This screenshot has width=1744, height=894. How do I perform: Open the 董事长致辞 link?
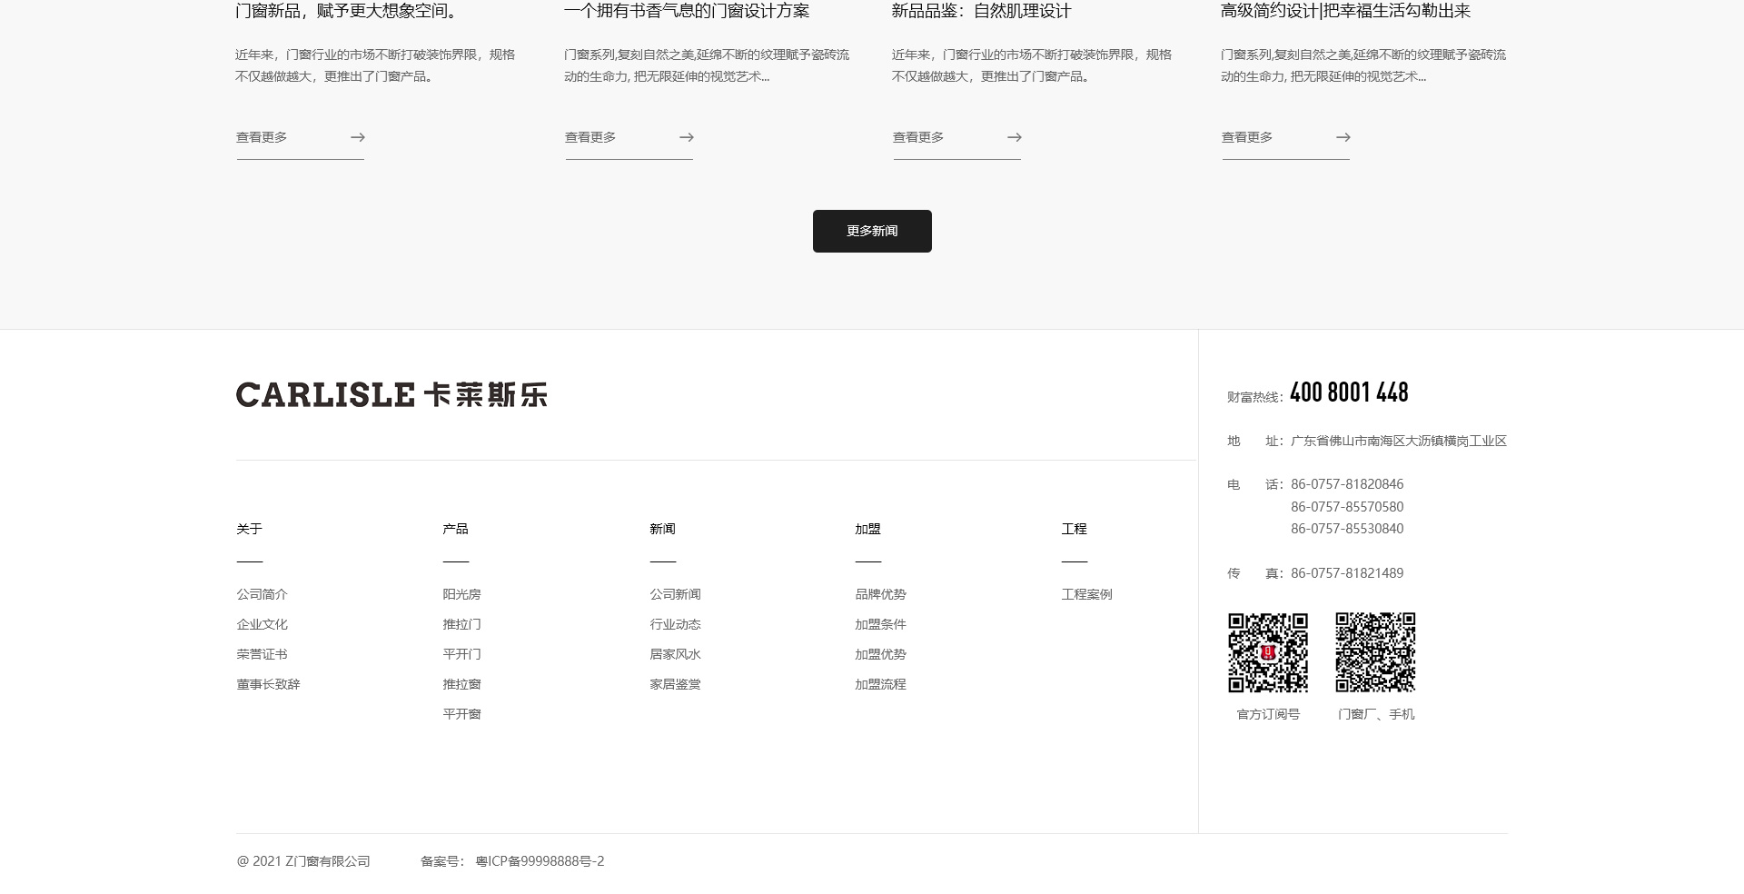[268, 684]
